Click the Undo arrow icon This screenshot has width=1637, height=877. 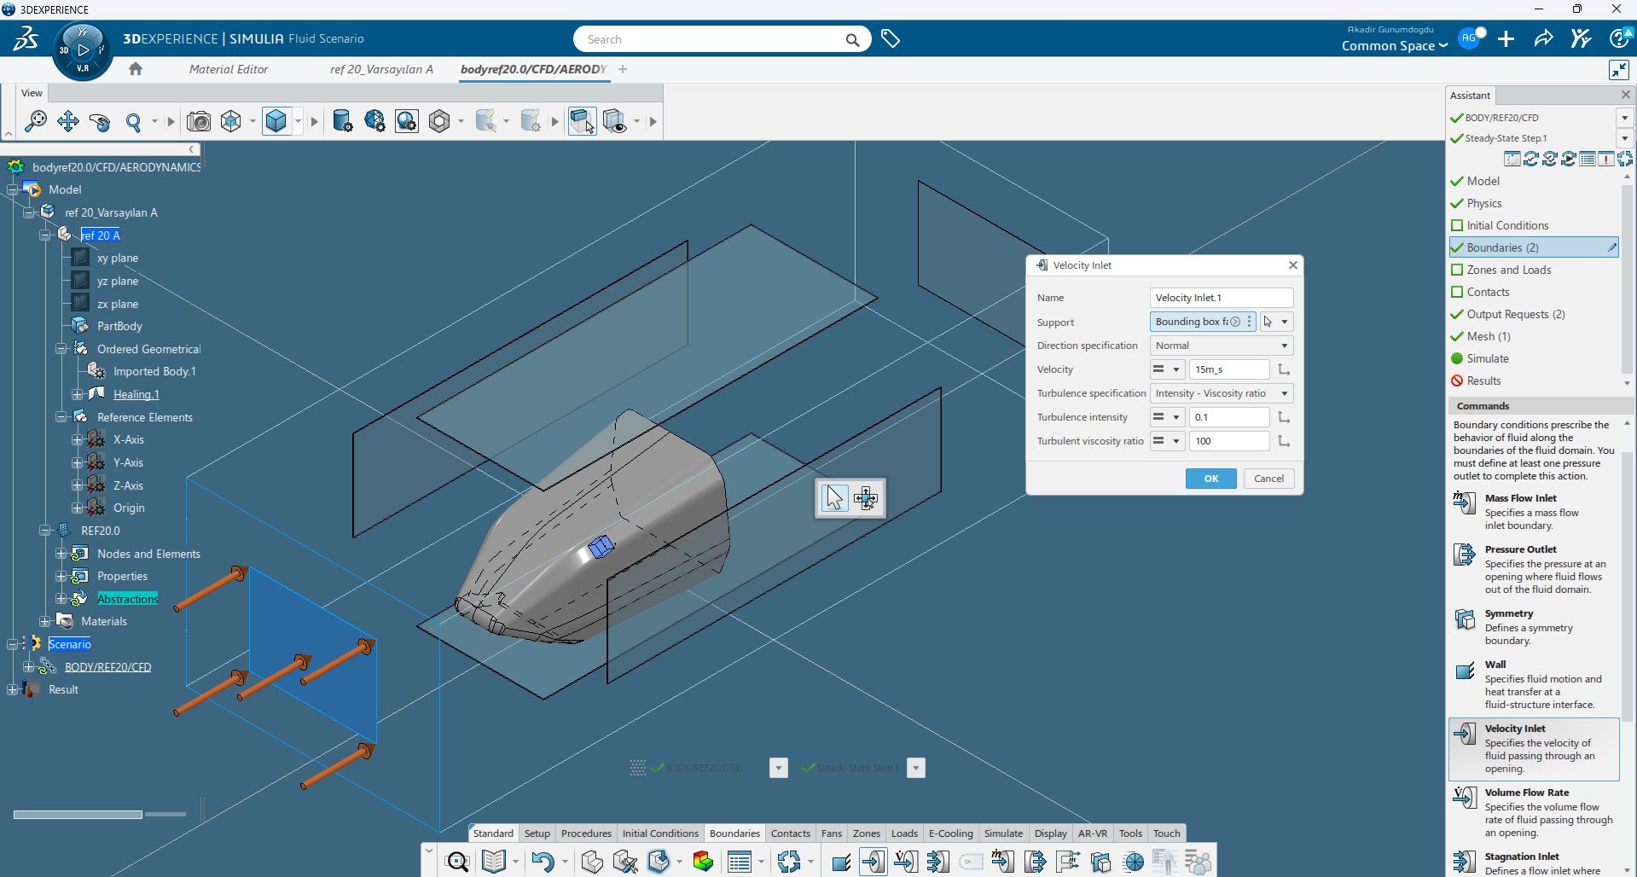click(543, 862)
